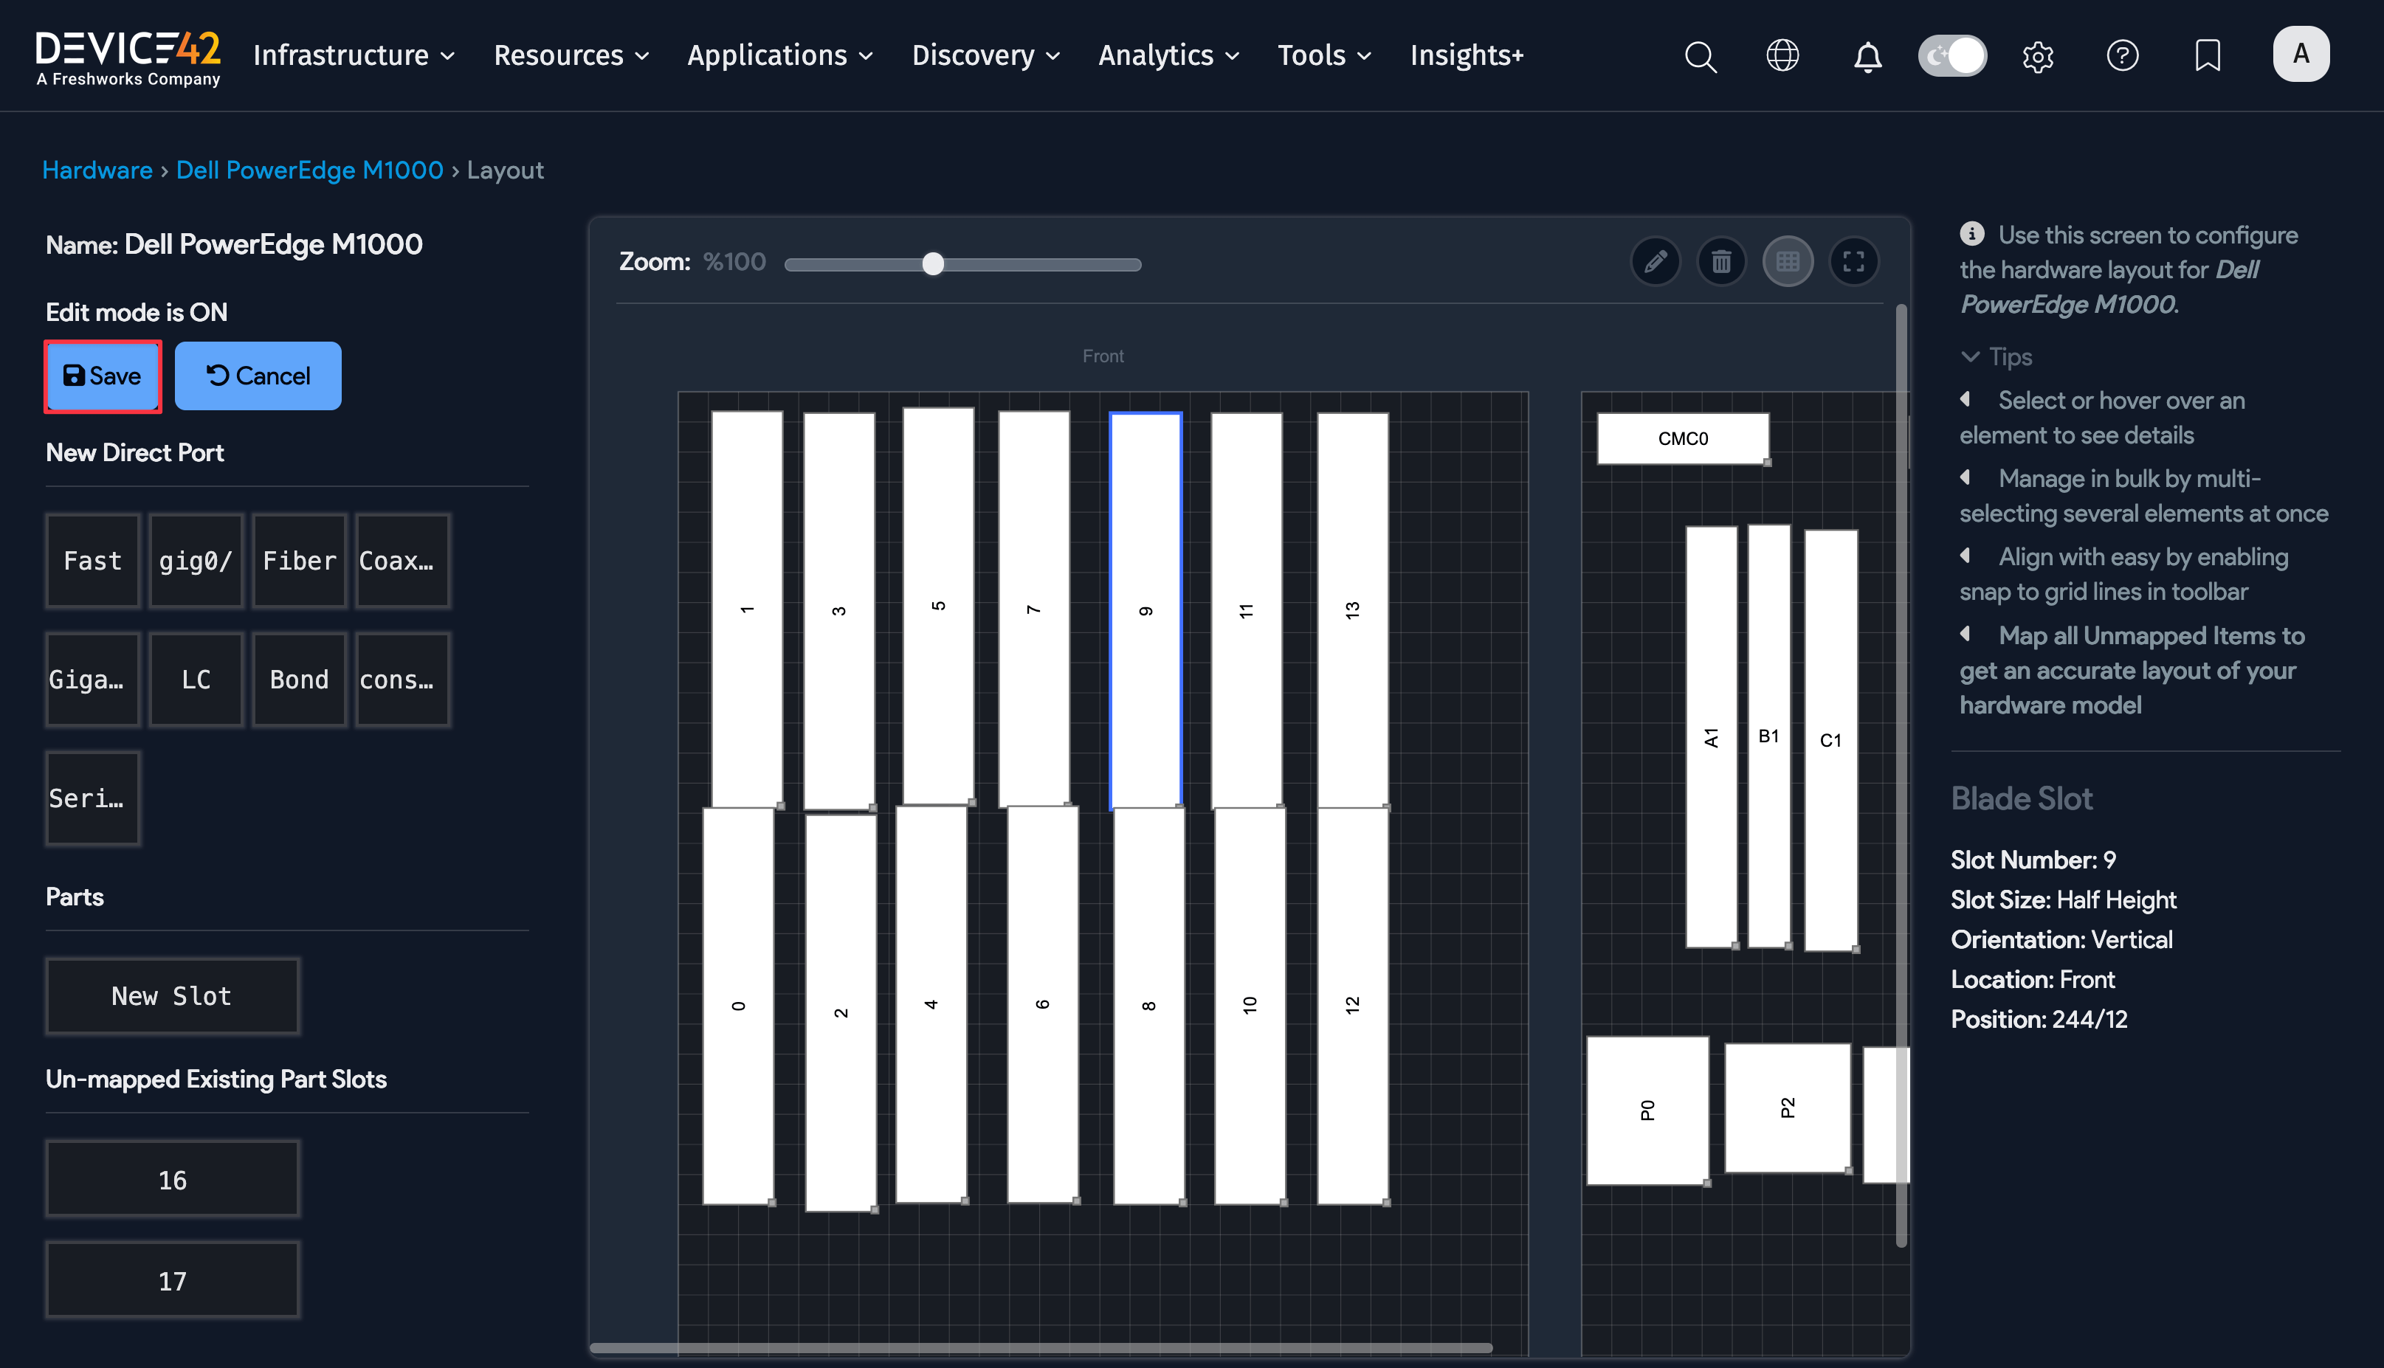The image size is (2384, 1368).
Task: Save the hardware layout changes
Action: coord(103,376)
